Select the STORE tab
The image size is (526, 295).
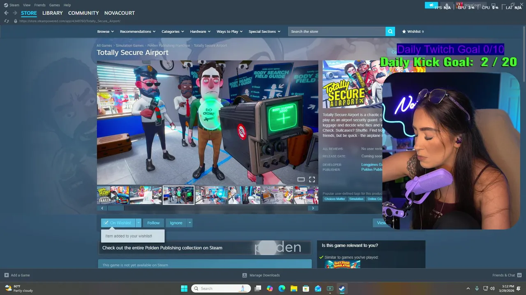coord(29,13)
